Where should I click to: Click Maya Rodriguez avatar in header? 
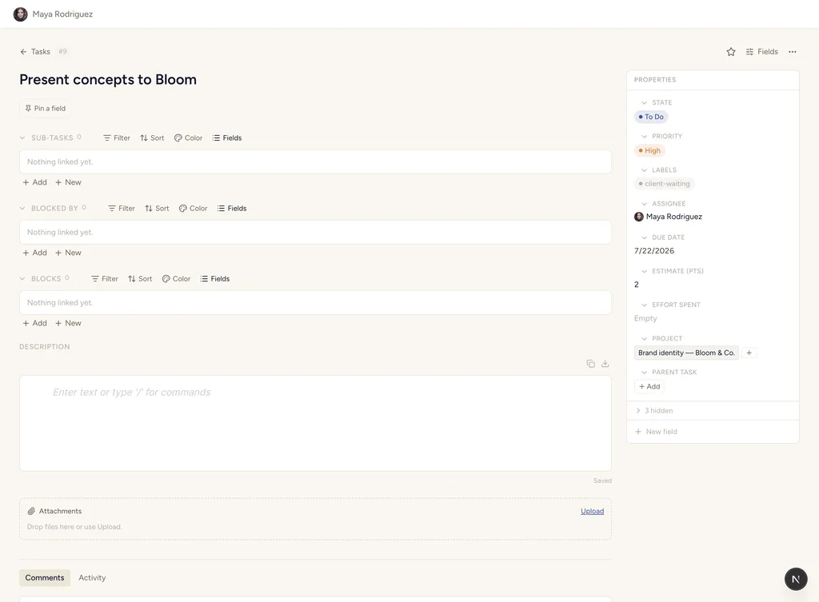click(20, 14)
